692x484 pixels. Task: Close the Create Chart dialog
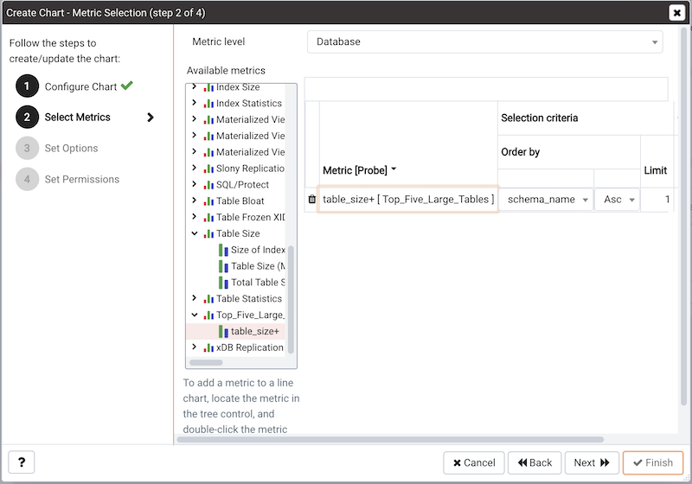(x=676, y=13)
